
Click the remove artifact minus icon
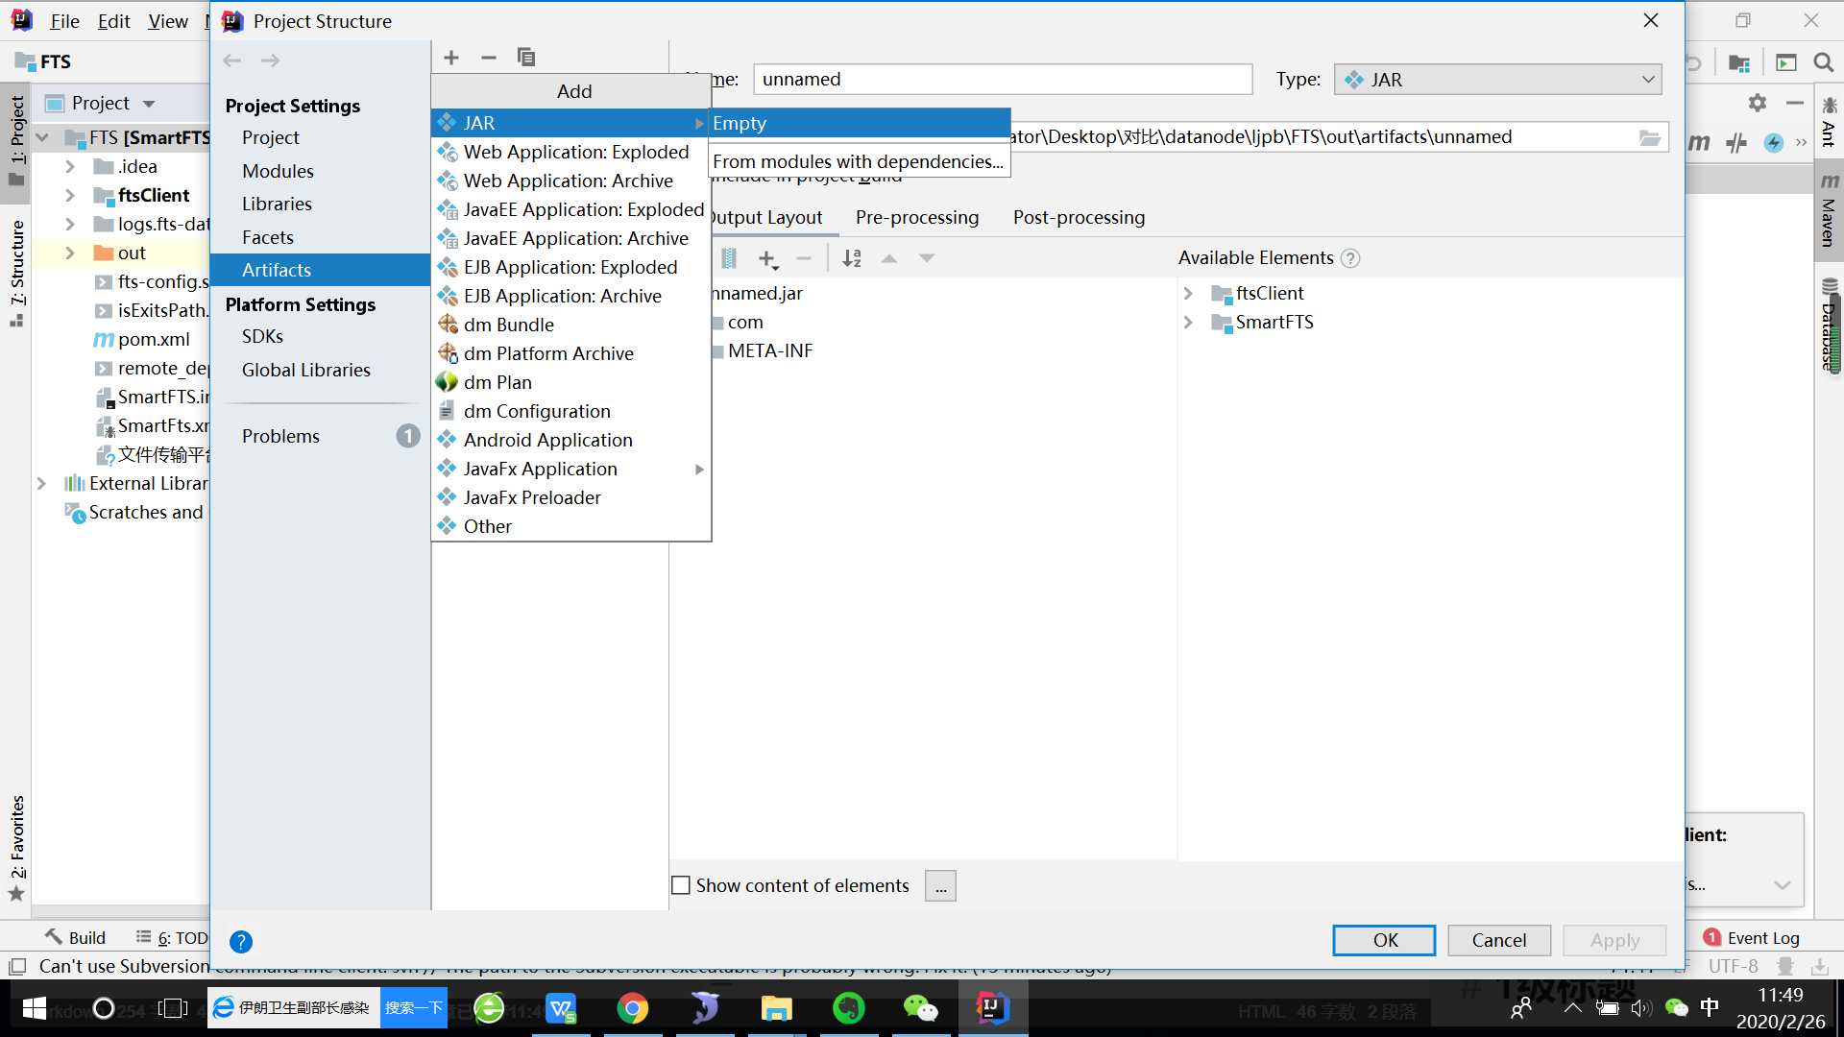(x=489, y=58)
